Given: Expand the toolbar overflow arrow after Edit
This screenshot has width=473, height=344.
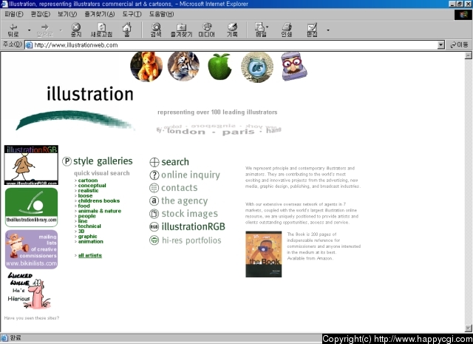Looking at the screenshot, I should (x=328, y=30).
